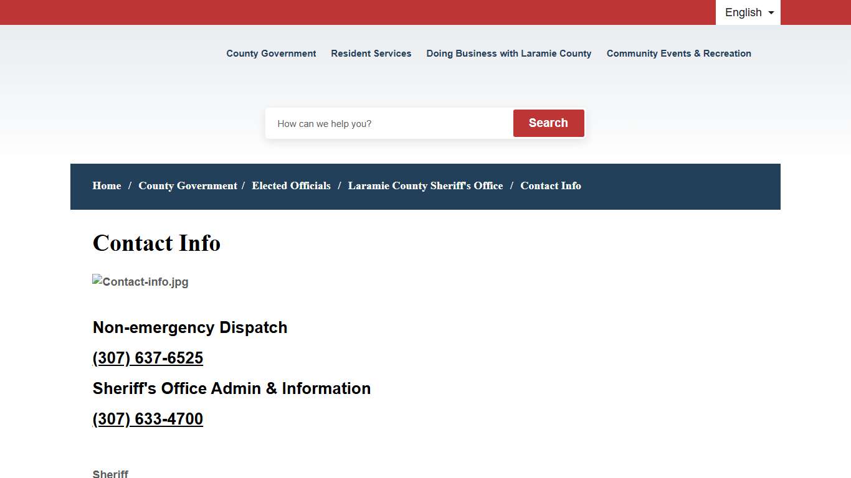Open the County Government menu
This screenshot has width=851, height=478.
pos(271,54)
